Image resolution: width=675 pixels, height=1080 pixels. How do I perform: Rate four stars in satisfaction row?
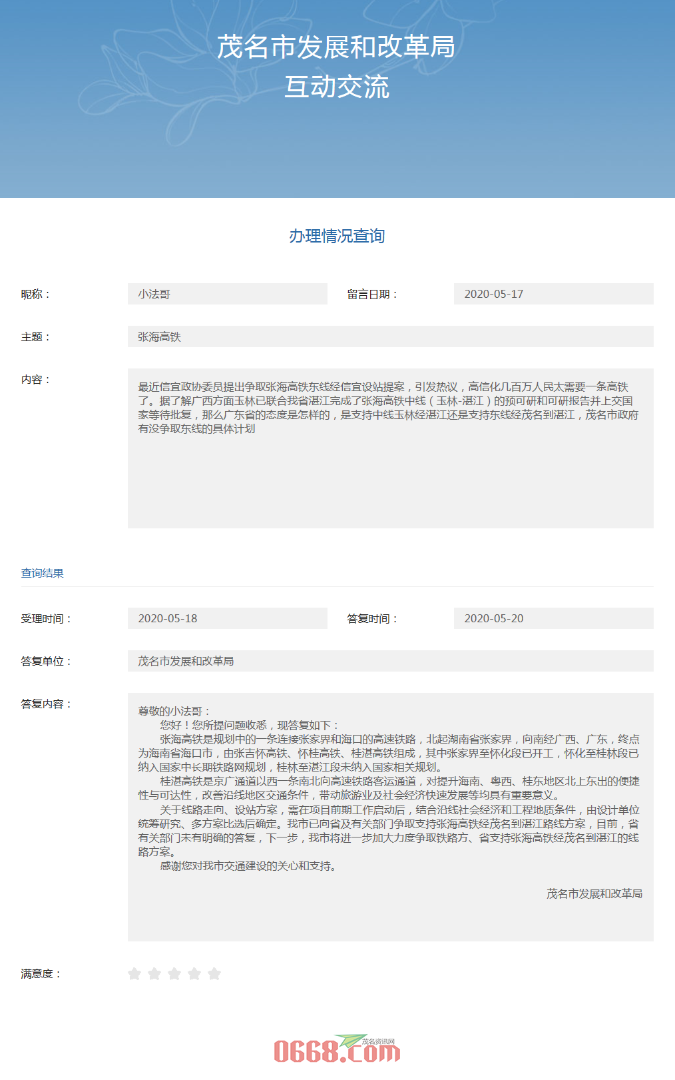click(x=194, y=974)
